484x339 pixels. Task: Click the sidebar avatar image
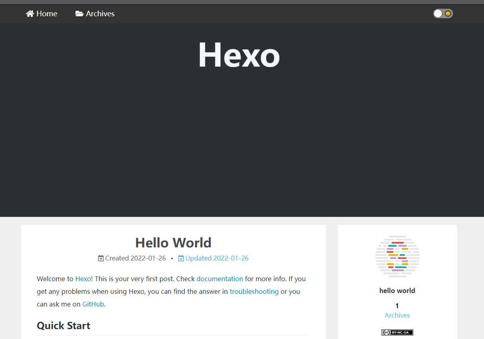click(x=397, y=257)
